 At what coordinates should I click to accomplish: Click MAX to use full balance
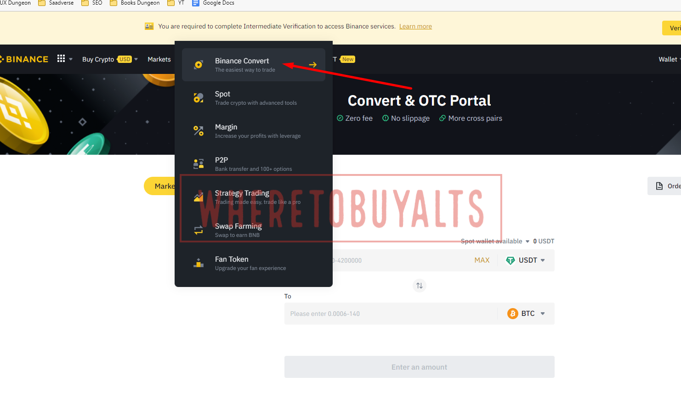pyautogui.click(x=482, y=260)
